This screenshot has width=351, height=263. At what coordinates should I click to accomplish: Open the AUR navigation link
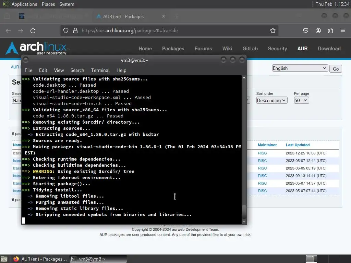(x=302, y=49)
